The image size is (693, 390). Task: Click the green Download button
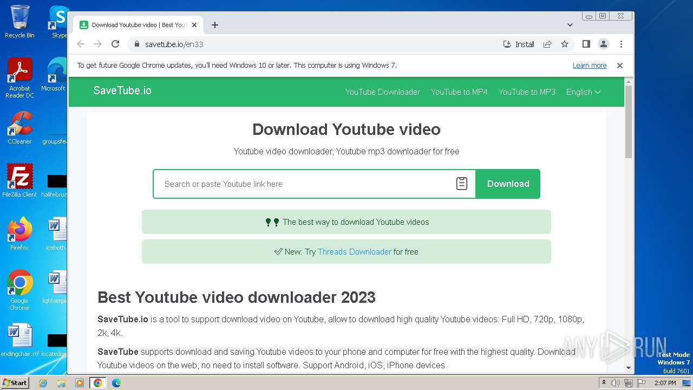(x=508, y=184)
